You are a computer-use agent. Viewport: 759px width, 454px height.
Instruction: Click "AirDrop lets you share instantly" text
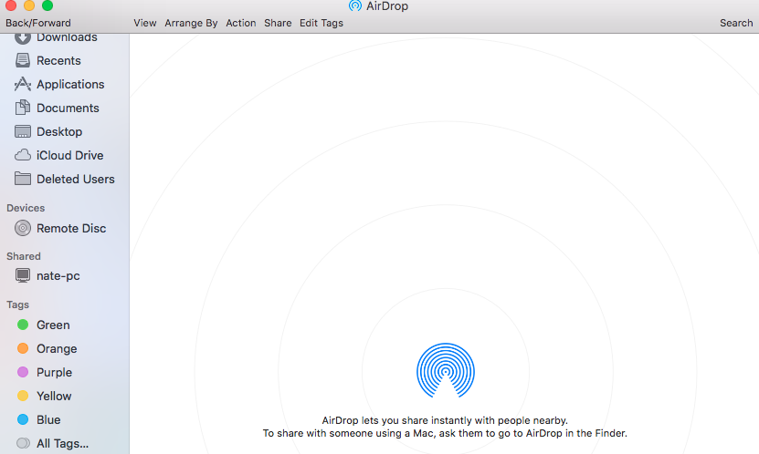click(x=445, y=420)
